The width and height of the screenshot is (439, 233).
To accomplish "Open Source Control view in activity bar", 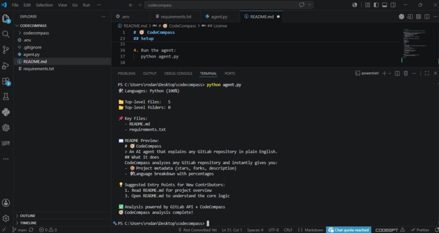I will (x=5, y=49).
